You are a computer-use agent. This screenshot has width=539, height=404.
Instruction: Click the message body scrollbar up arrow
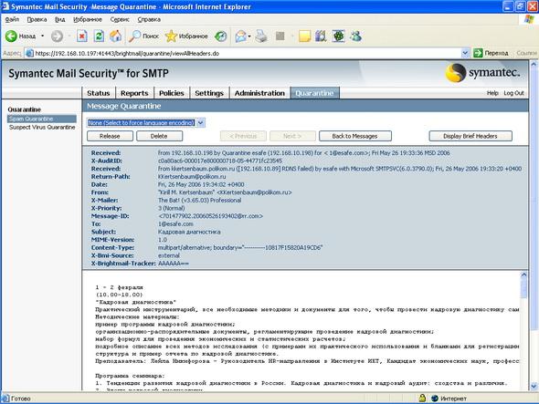click(523, 275)
